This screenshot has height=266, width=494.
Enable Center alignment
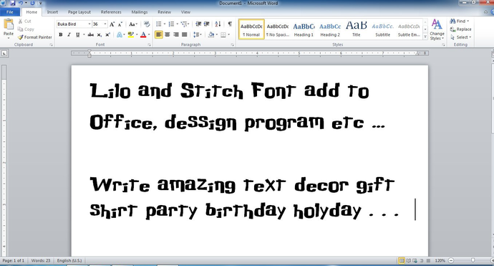click(168, 34)
